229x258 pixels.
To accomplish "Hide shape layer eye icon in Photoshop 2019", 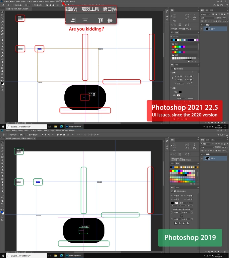I will click(x=202, y=158).
